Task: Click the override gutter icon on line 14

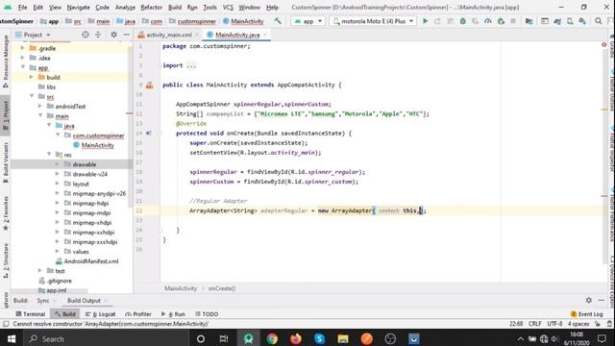Action: click(148, 134)
